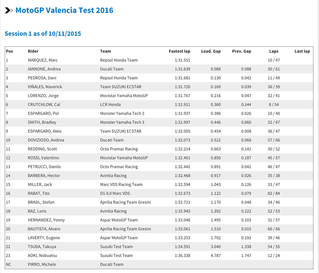Image resolution: width=319 pixels, height=273 pixels.
Task: Click the Team column header
Action: pos(106,51)
